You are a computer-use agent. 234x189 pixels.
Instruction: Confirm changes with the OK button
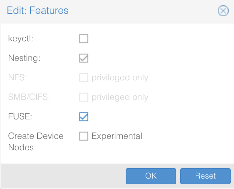[x=151, y=176]
